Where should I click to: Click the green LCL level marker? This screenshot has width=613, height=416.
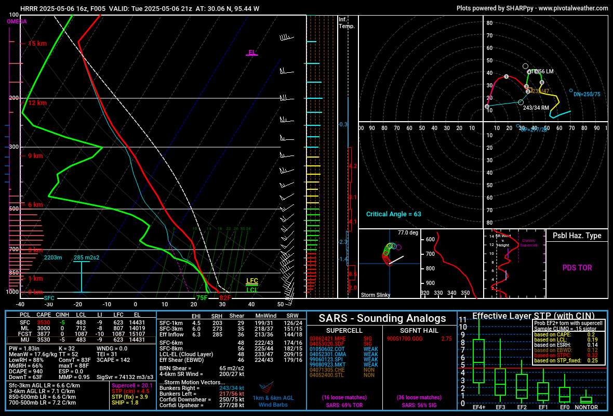[x=252, y=290]
